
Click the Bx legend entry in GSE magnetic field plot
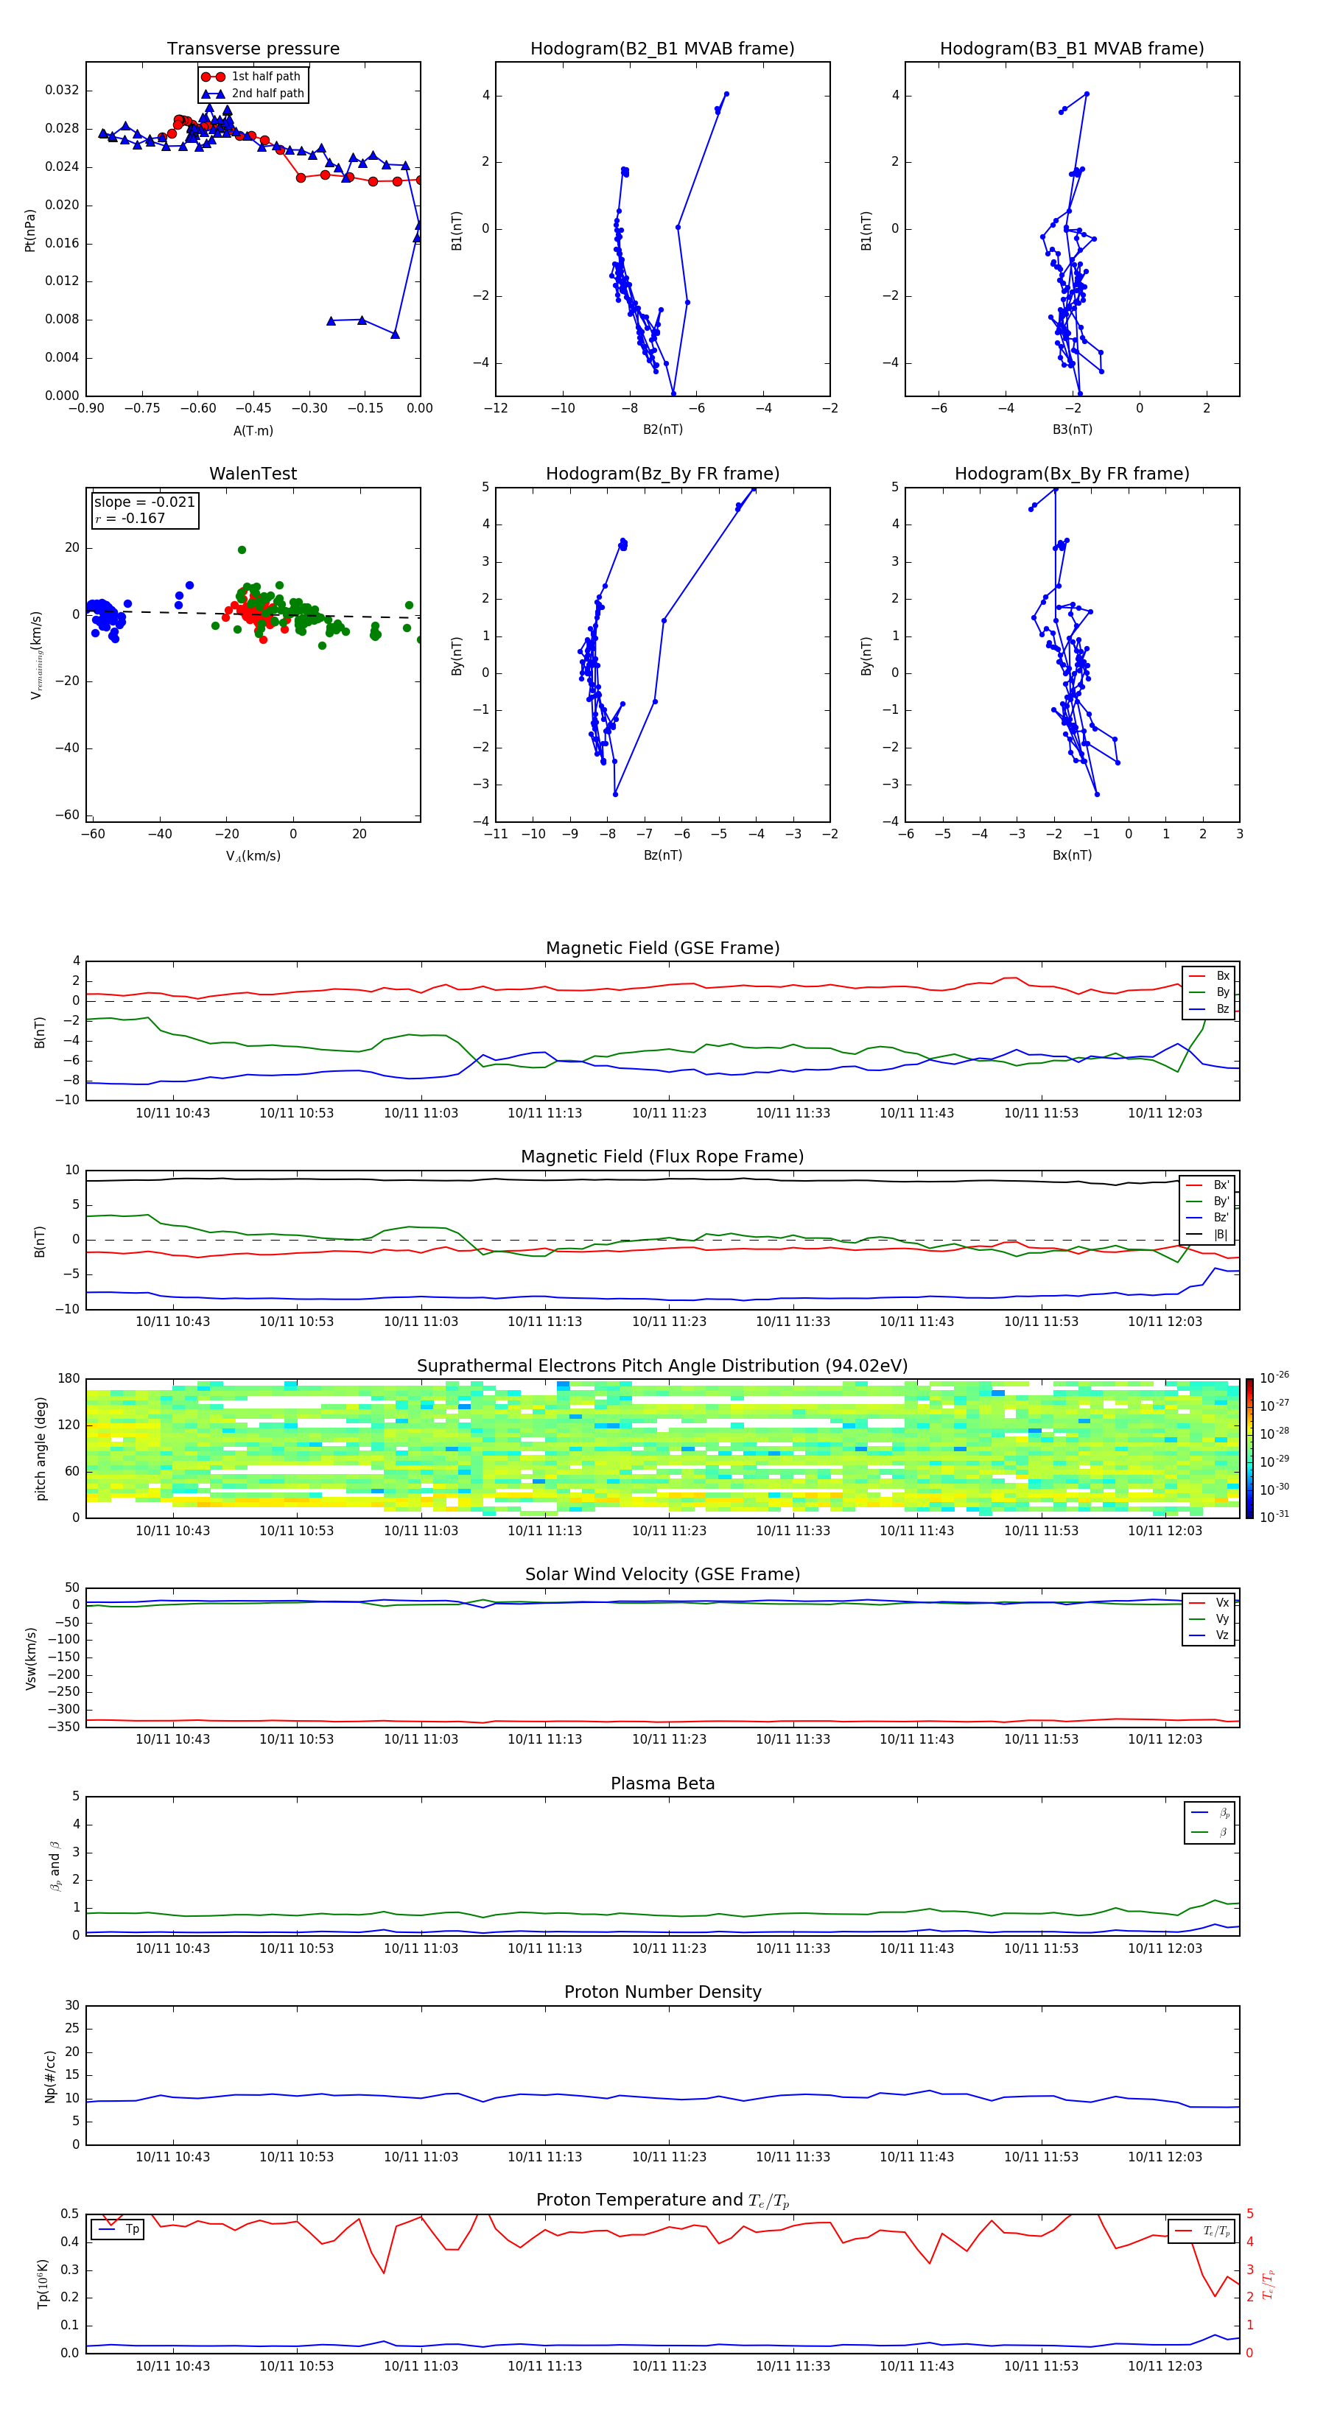[x=1209, y=976]
